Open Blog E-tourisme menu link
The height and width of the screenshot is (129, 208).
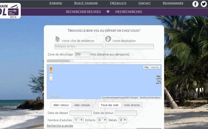[x=86, y=3]
